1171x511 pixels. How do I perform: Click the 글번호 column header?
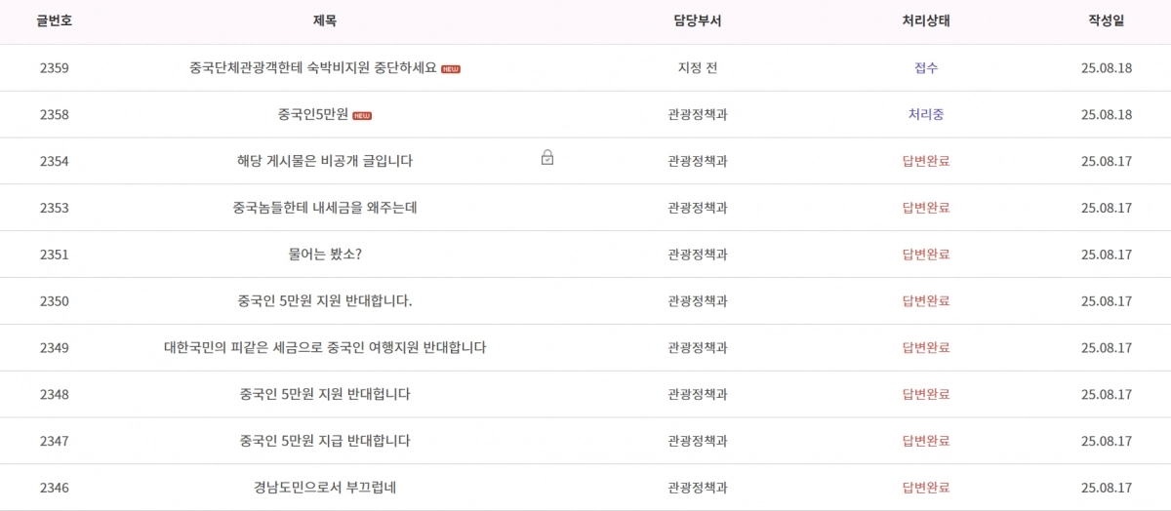coord(55,21)
